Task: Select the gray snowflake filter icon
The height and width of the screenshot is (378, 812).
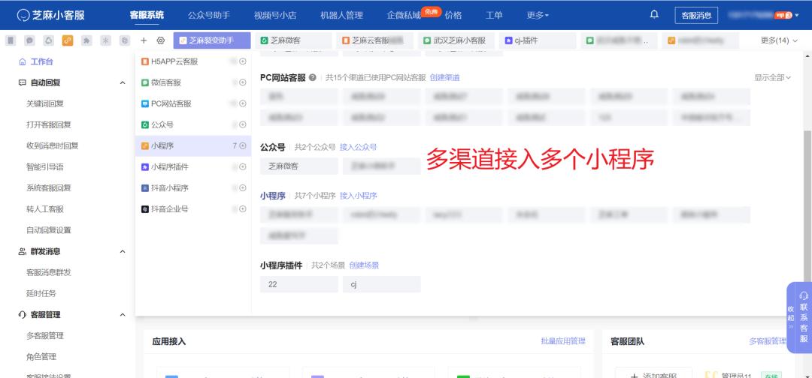Action: click(106, 40)
